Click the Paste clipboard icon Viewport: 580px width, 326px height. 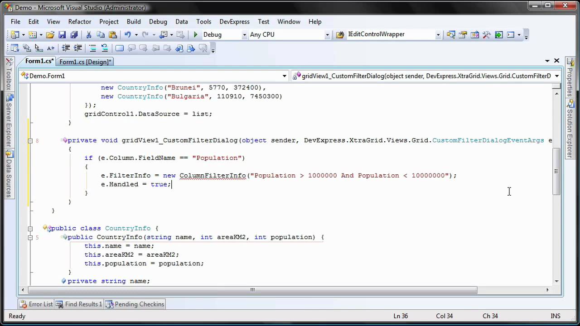tap(113, 34)
